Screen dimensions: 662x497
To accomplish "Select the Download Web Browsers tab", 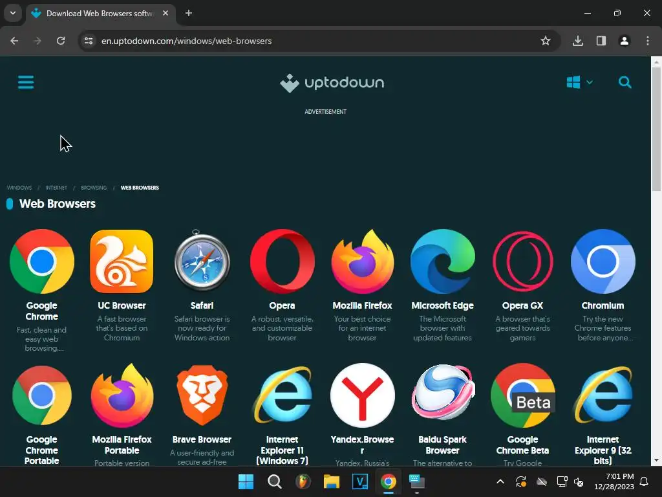I will tap(100, 14).
